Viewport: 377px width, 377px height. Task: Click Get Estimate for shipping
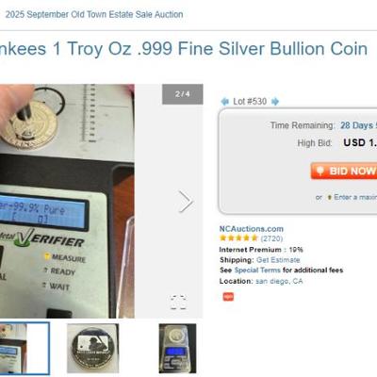coord(278,260)
